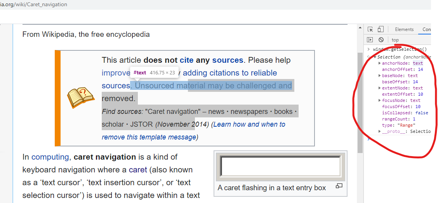Open the 'news' find-sources link
Screen dimensions: 438x203
[x=216, y=112]
